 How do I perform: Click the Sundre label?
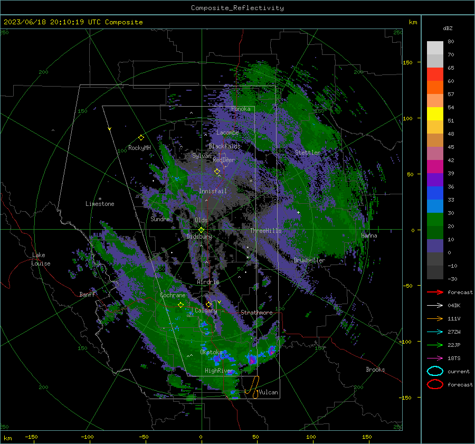coord(160,219)
